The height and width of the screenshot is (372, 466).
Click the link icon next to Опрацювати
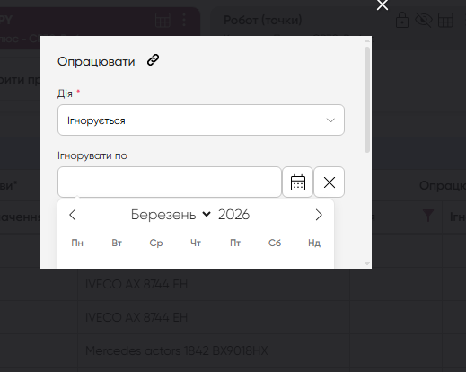(x=153, y=60)
